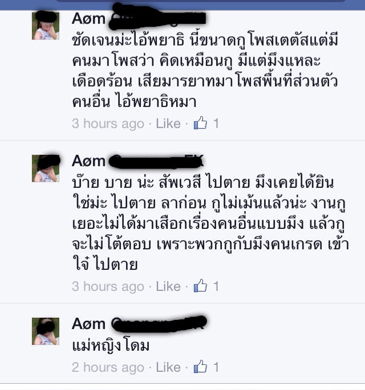This screenshot has width=365, height=390.
Task: Open "3 hours ago" timestamp under ชัดเจนม่ะ comment
Action: pyautogui.click(x=108, y=124)
